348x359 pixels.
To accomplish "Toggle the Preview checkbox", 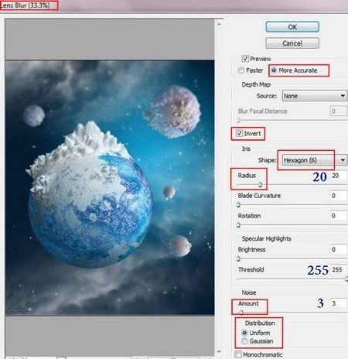I will pos(245,59).
